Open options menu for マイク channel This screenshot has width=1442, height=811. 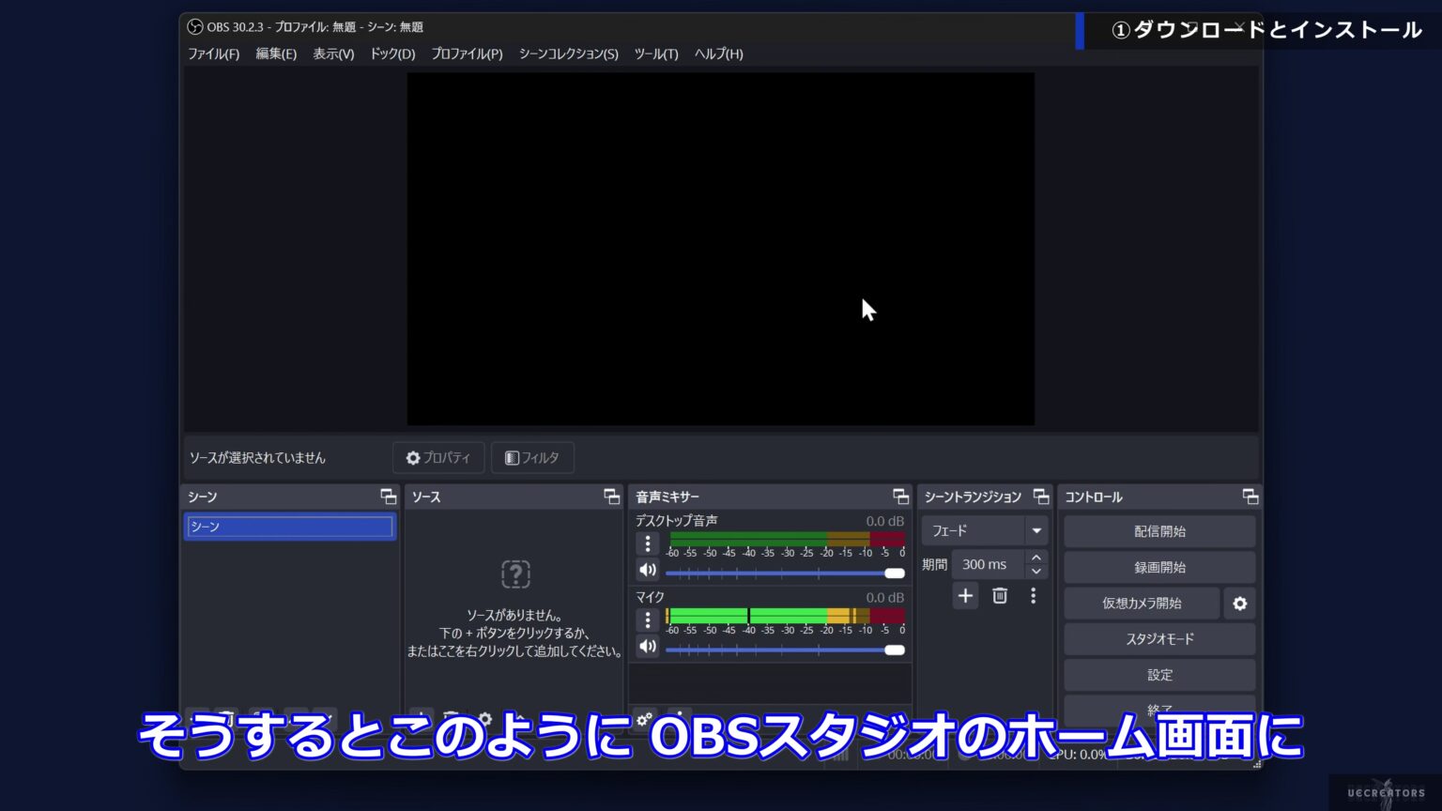click(647, 620)
